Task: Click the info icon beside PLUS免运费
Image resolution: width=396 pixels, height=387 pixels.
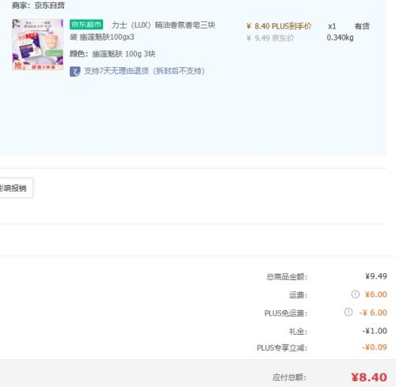Action: pyautogui.click(x=348, y=312)
